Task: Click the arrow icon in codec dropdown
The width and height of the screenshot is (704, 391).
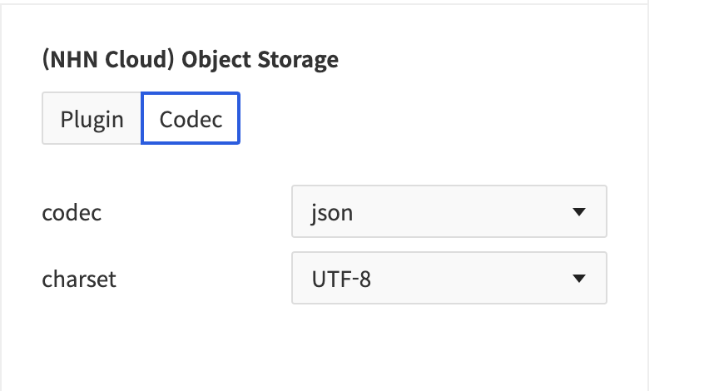Action: pos(580,212)
